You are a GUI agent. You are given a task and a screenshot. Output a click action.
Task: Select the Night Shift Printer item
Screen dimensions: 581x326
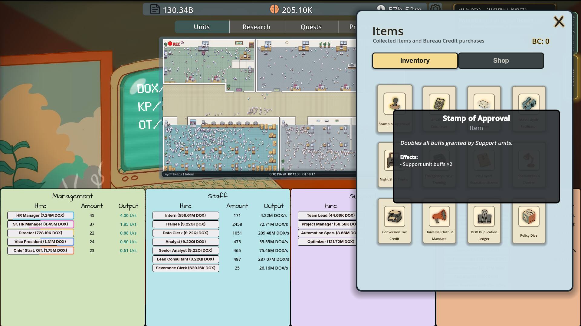click(x=386, y=165)
